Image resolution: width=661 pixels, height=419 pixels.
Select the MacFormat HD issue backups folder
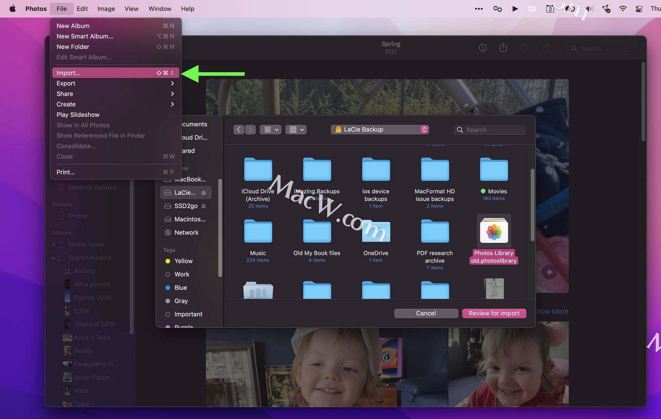[435, 182]
